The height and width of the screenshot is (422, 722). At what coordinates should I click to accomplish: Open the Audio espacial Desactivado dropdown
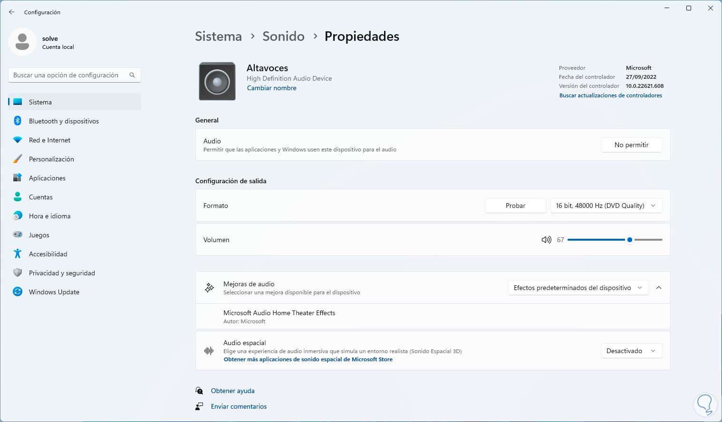[631, 351]
